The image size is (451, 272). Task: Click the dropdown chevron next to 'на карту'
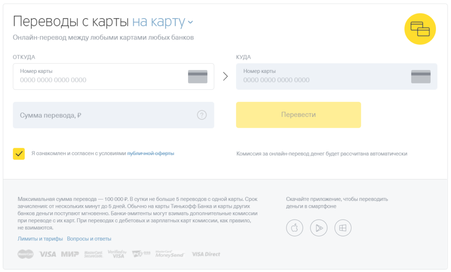click(190, 22)
